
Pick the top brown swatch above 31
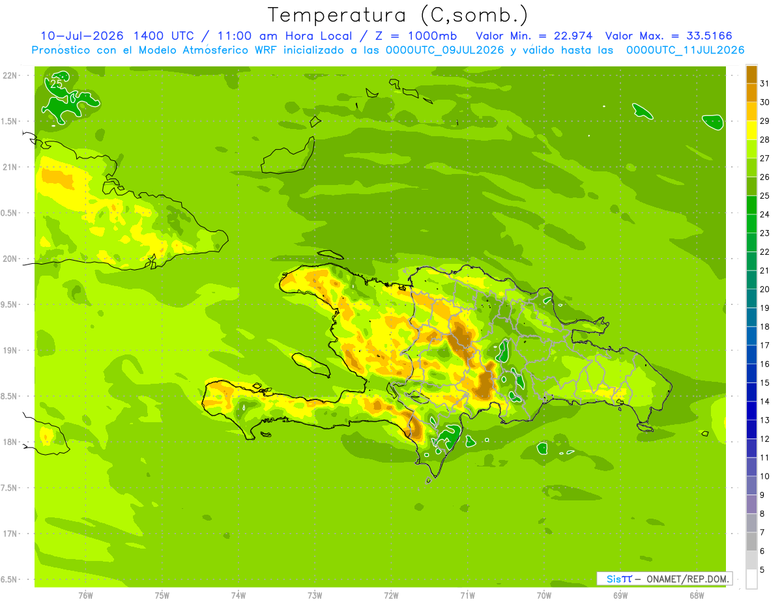751,74
